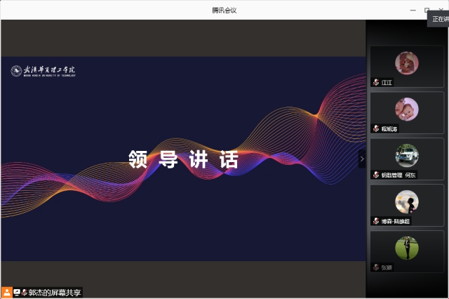Click the muted mic icon beside 张娜

coord(376,267)
